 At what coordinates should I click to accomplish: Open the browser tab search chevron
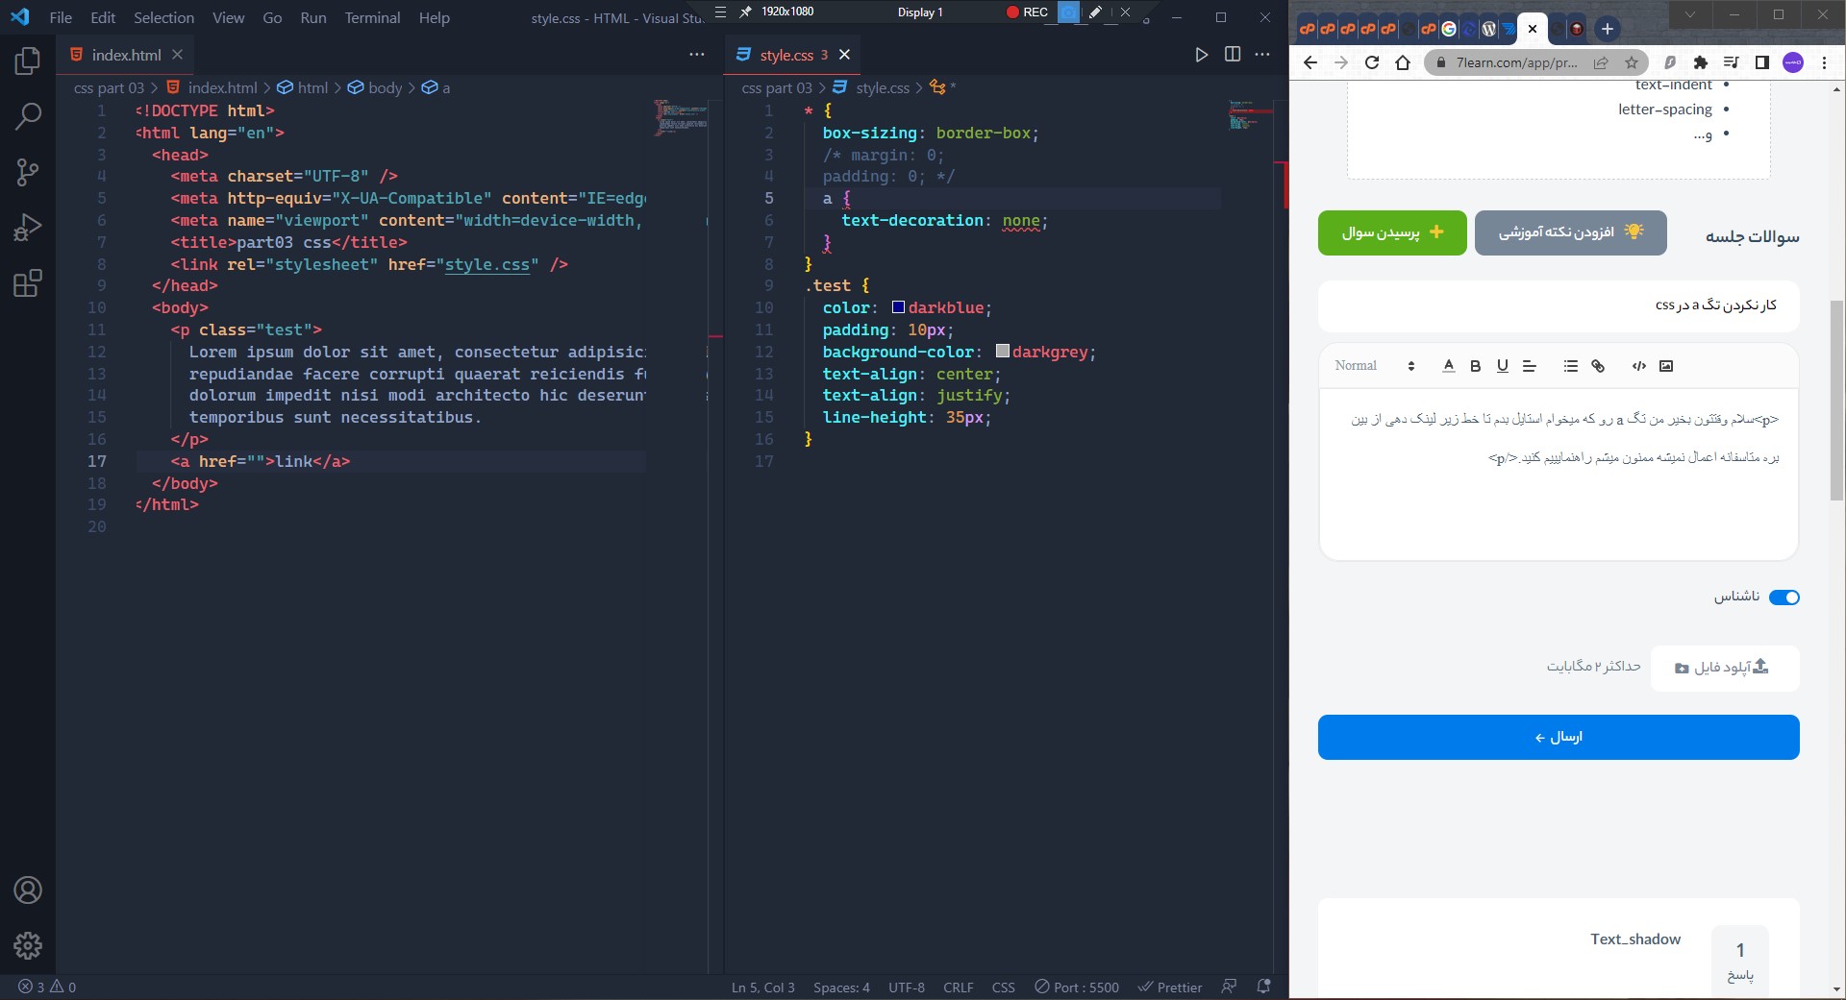[1690, 15]
